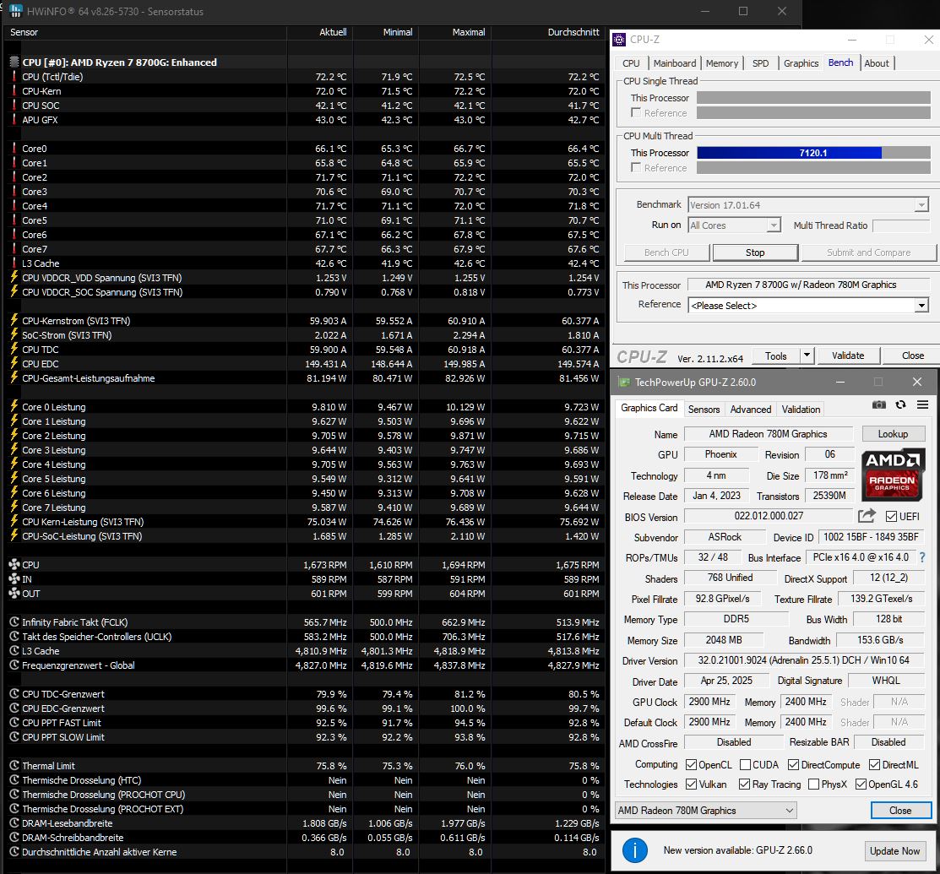Toggle UEFI checkbox in GPU-Z
940x874 pixels.
tap(892, 516)
